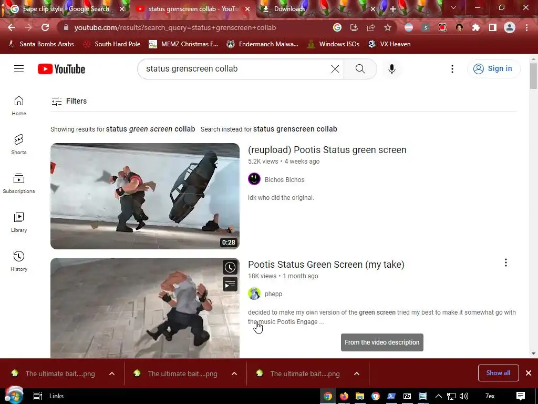Click the browser address bar URL
538x404 pixels.
click(x=175, y=27)
